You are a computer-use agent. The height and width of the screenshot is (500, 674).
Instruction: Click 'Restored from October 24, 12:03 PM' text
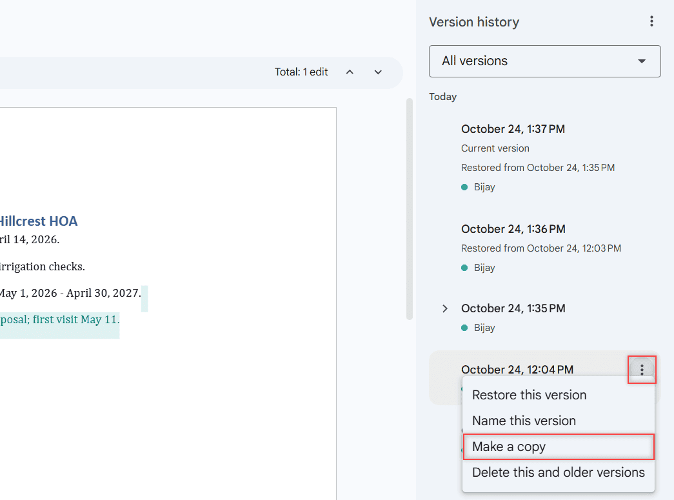(x=540, y=248)
